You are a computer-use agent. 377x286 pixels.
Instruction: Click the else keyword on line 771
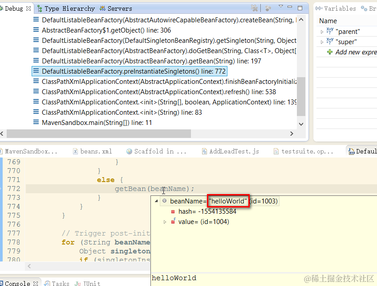pyautogui.click(x=105, y=180)
